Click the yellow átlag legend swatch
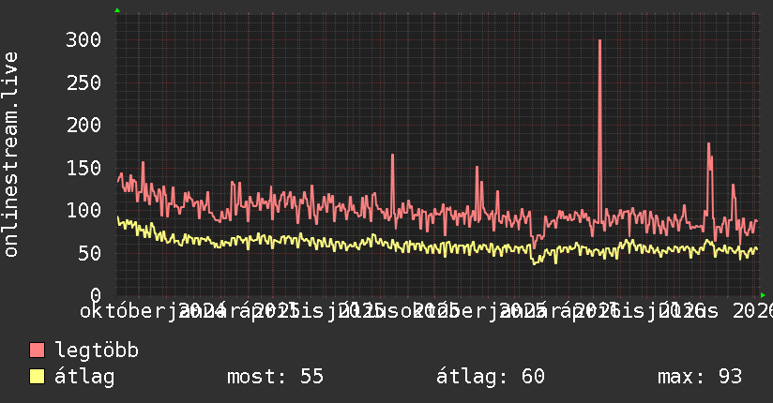The image size is (773, 403). coord(37,377)
